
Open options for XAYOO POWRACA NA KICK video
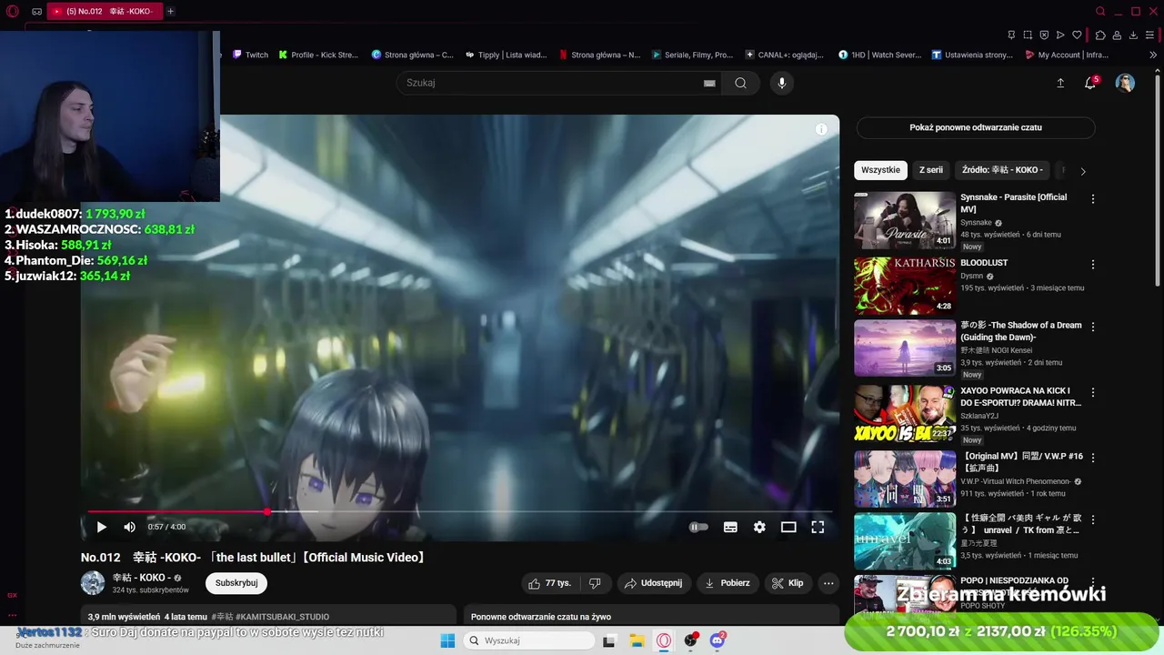[x=1093, y=392]
